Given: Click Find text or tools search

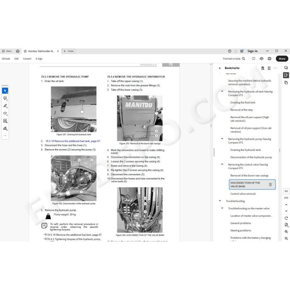Looking at the screenshot, I should pyautogui.click(x=234, y=59).
